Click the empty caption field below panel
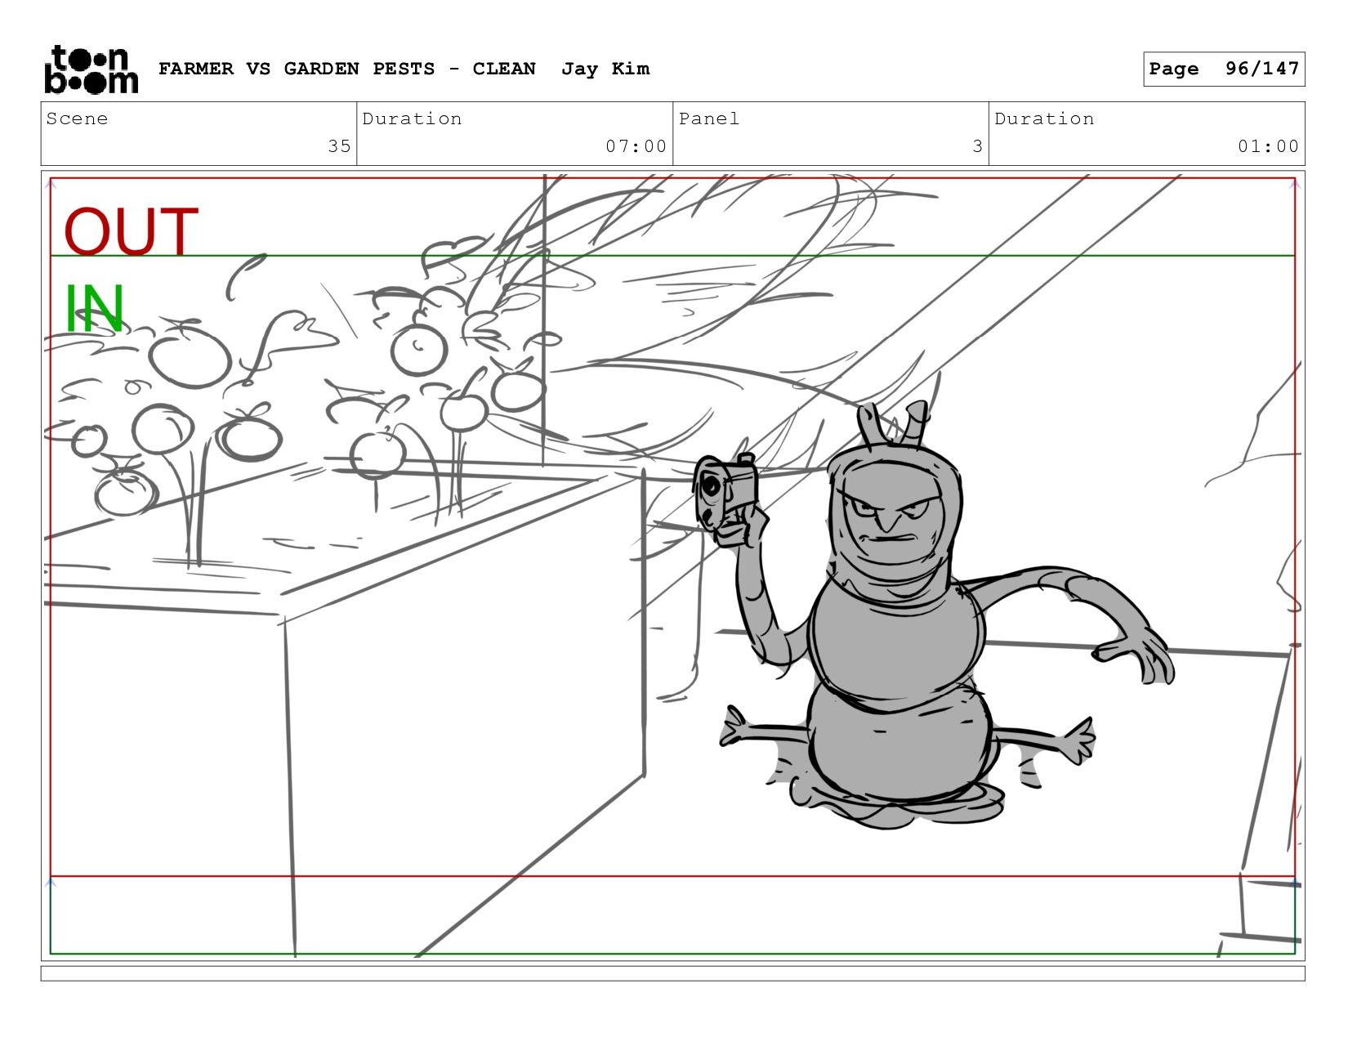This screenshot has width=1348, height=1042. [x=672, y=973]
